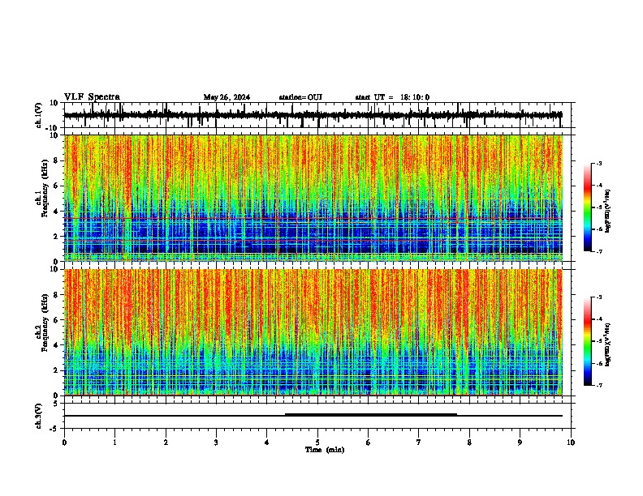
Task: Click the ch.1 voltage waveform trace
Action: click(x=313, y=115)
